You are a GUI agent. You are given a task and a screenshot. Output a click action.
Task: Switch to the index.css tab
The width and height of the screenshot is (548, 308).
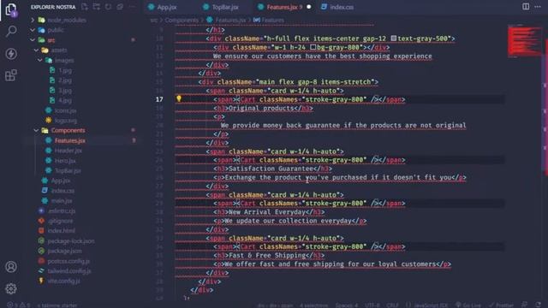(337, 7)
